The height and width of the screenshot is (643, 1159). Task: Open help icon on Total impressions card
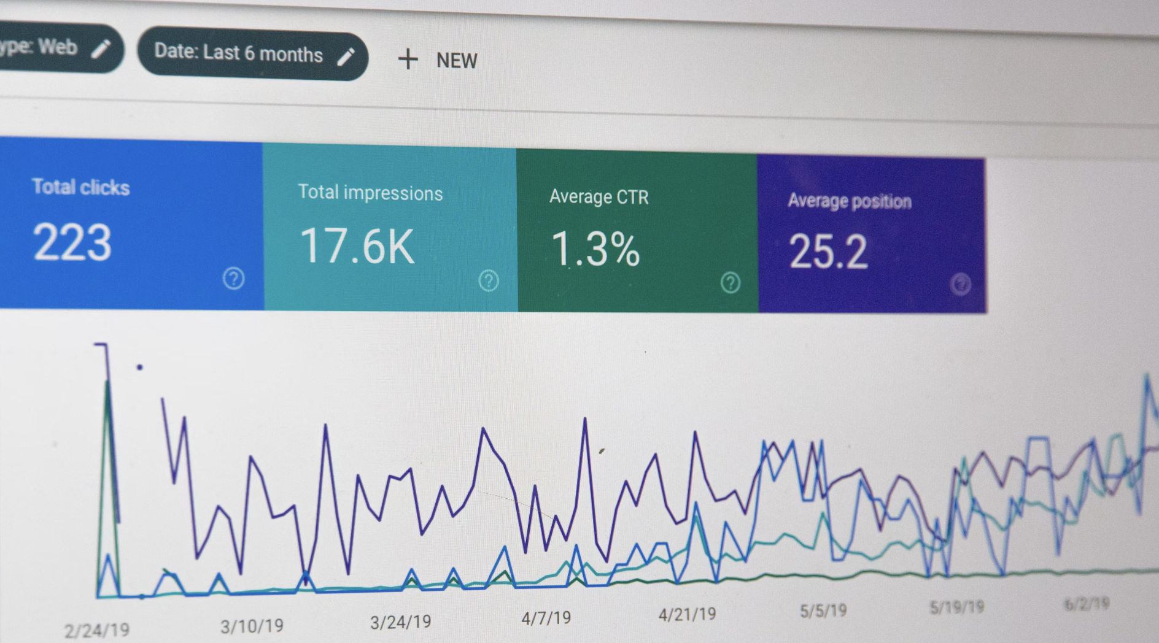(489, 281)
